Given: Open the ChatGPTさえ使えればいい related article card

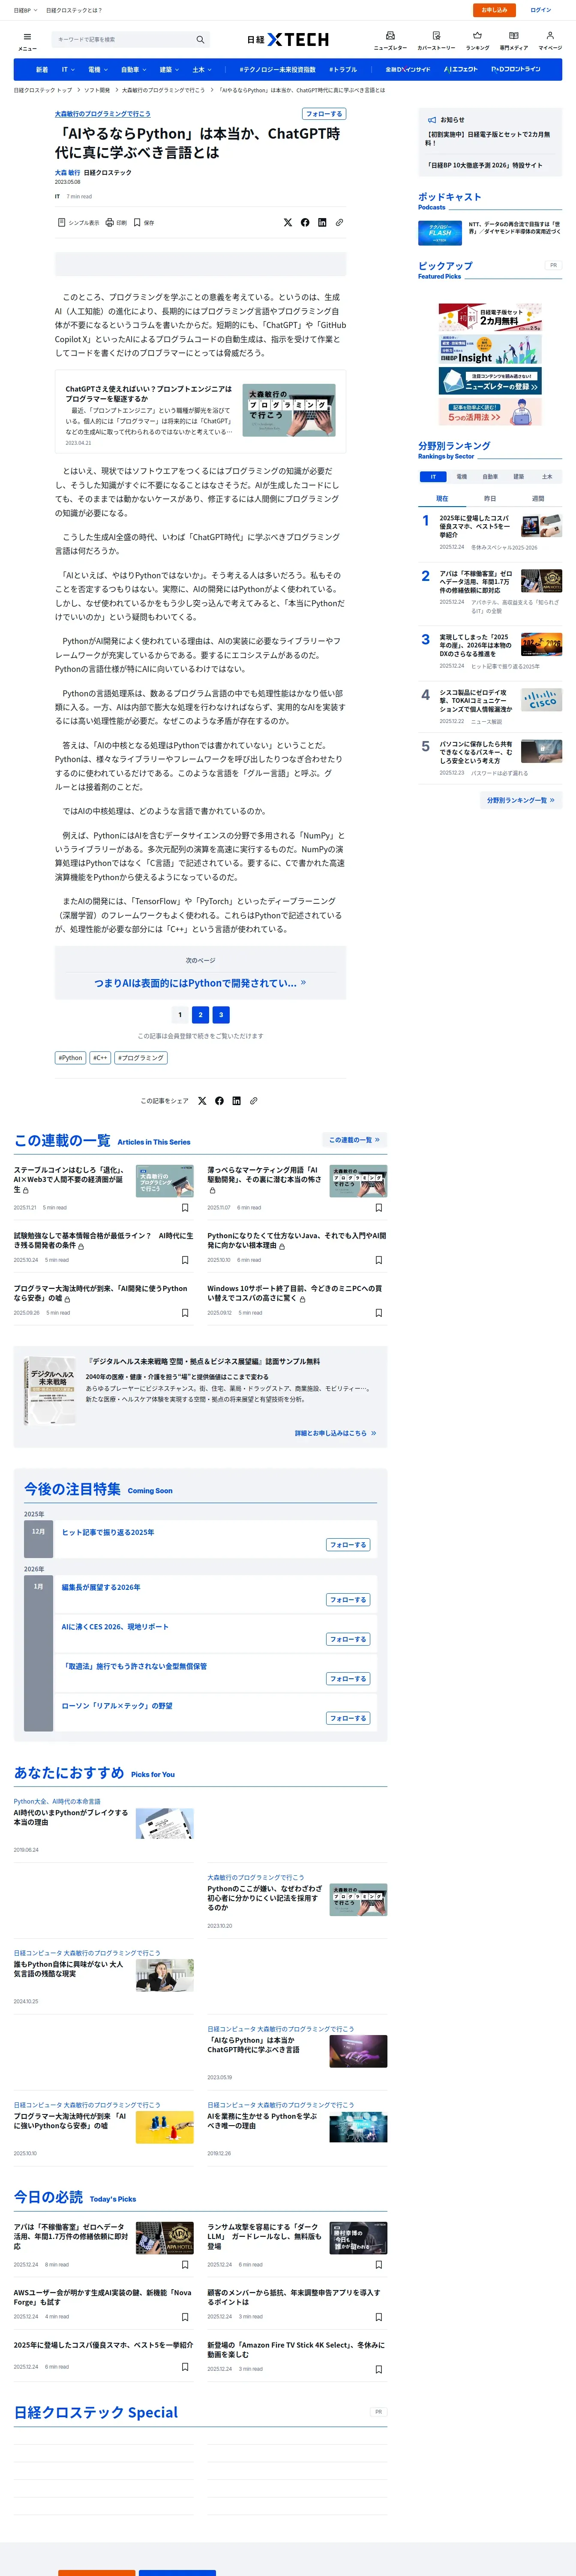Looking at the screenshot, I should 201,412.
